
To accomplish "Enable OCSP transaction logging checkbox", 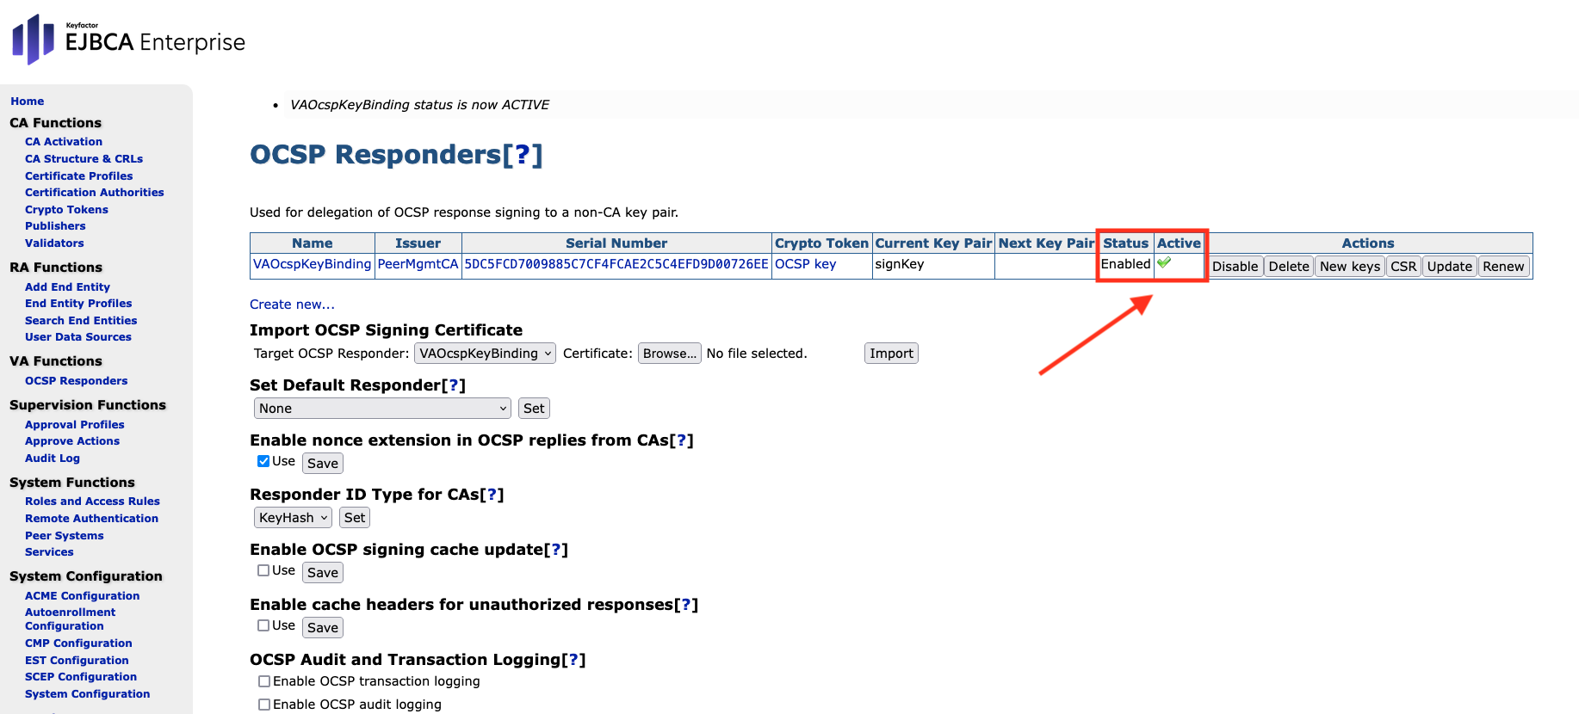I will [264, 681].
